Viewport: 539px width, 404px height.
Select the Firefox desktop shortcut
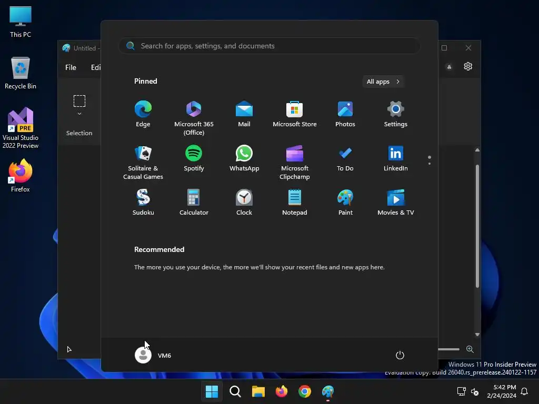21,176
